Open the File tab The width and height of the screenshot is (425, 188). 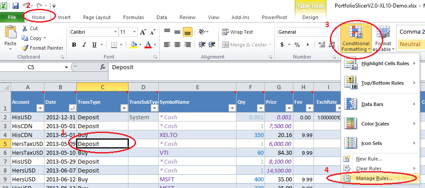point(12,17)
